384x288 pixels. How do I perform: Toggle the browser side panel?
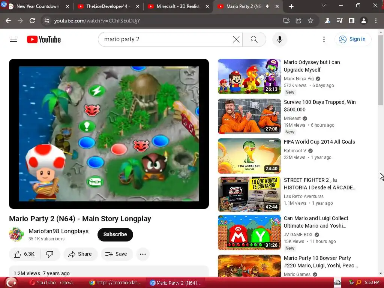352,21
